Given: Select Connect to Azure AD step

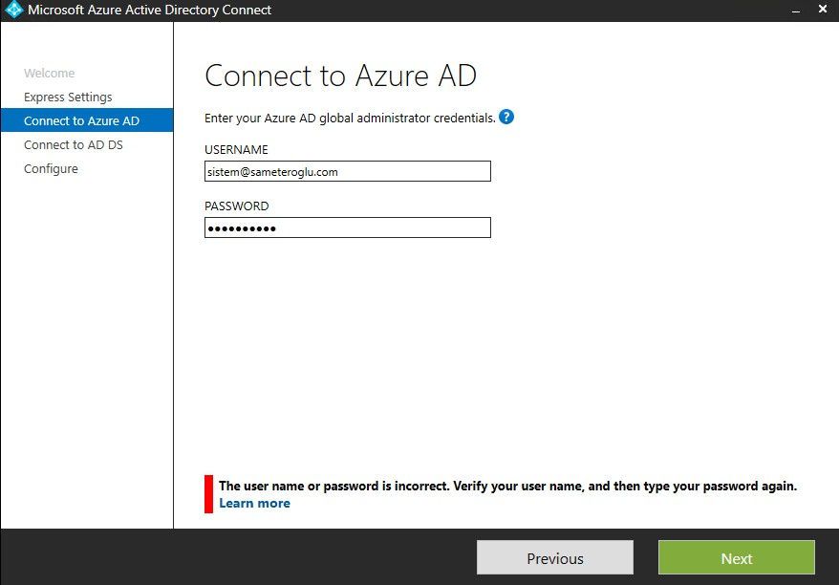Looking at the screenshot, I should tap(87, 120).
